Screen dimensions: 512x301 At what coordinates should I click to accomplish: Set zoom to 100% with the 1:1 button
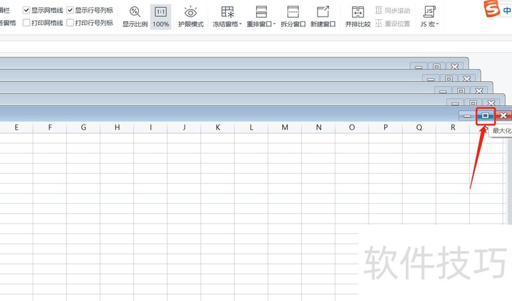pyautogui.click(x=161, y=17)
